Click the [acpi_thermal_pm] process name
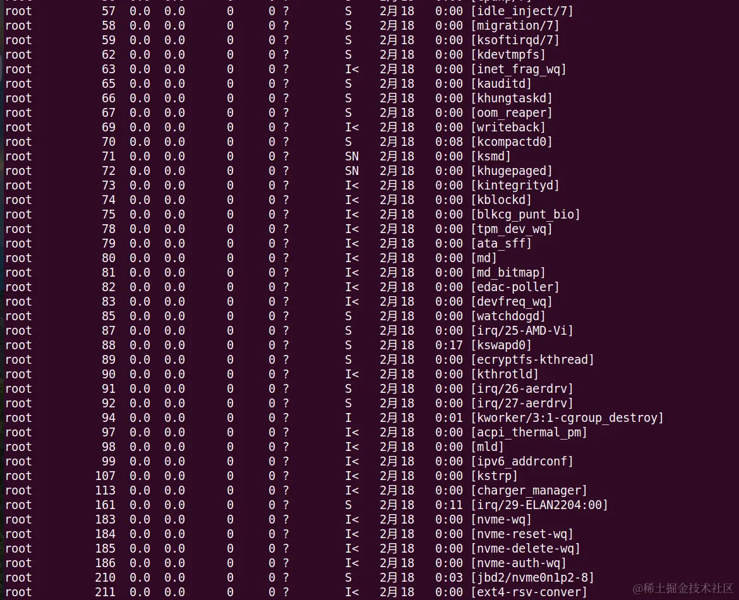The image size is (739, 600). (529, 433)
